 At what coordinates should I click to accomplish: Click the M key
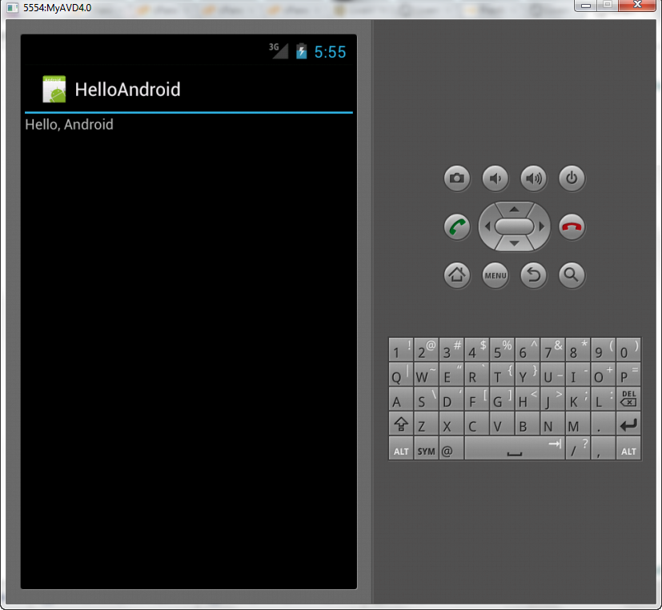coord(578,423)
